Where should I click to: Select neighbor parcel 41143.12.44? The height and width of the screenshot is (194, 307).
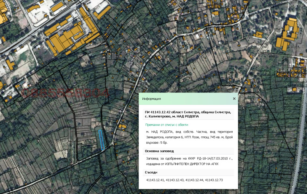pos(194,180)
